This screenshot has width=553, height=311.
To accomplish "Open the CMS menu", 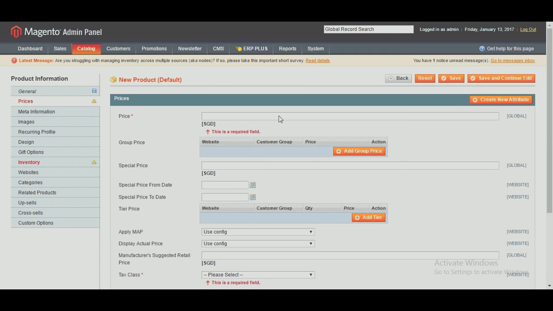I will point(218,49).
